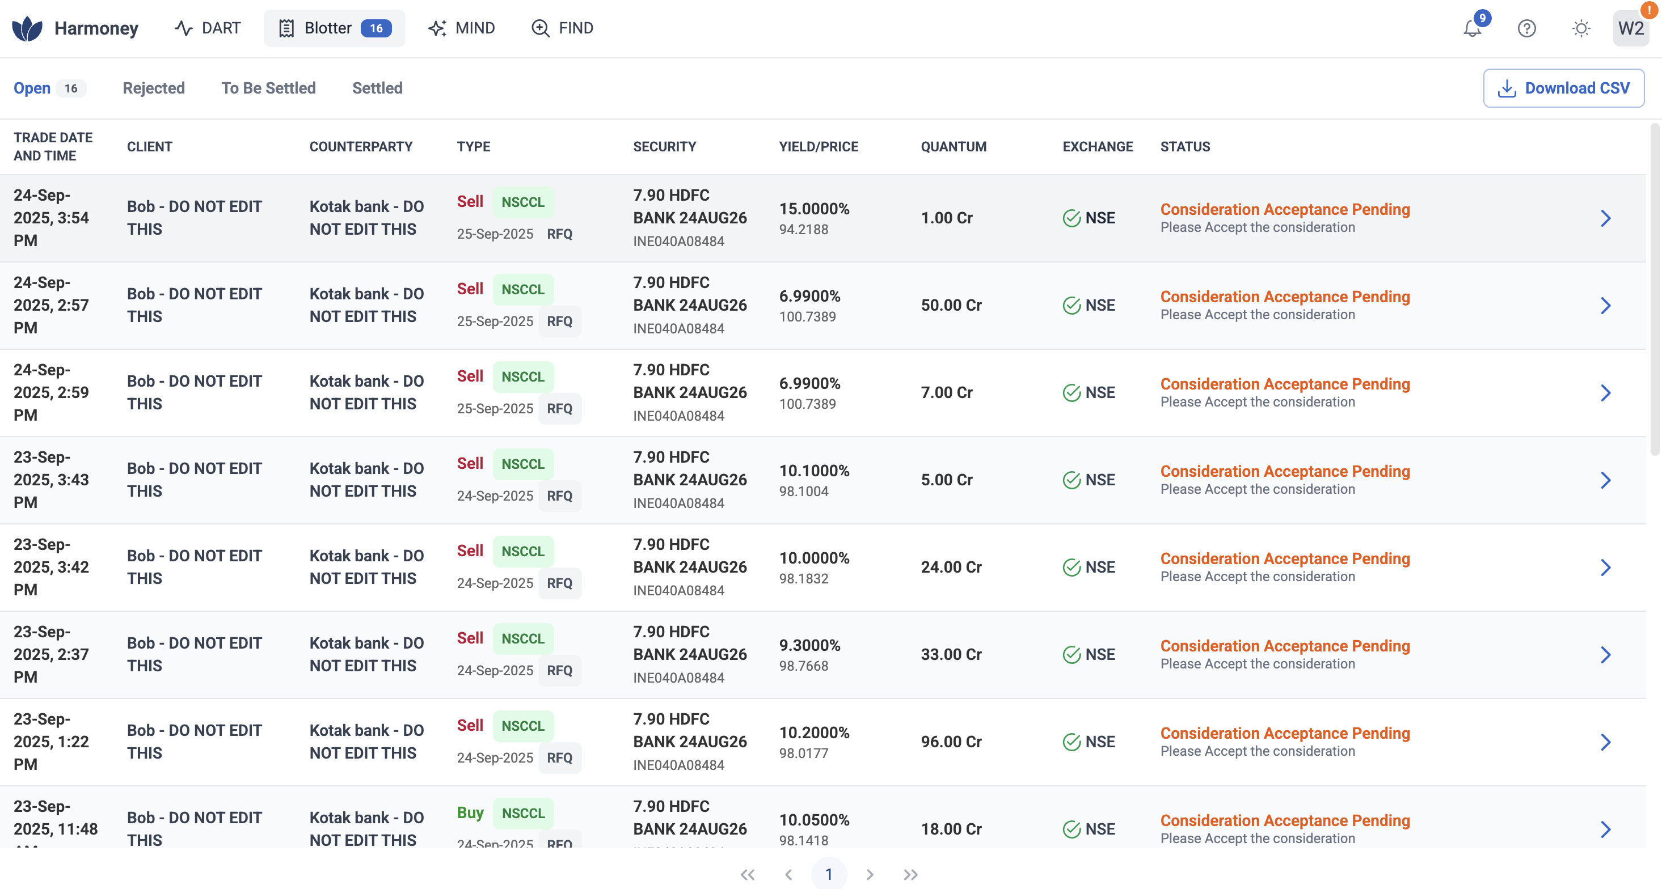Screen dimensions: 1662x889
Task: Expand the 1.00 Cr trade row chevron
Action: 1605,218
